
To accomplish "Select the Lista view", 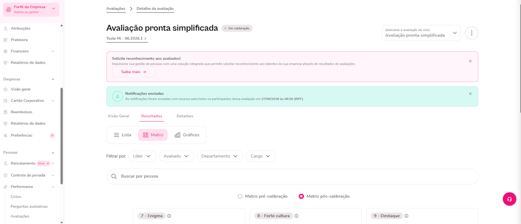I will (x=122, y=135).
